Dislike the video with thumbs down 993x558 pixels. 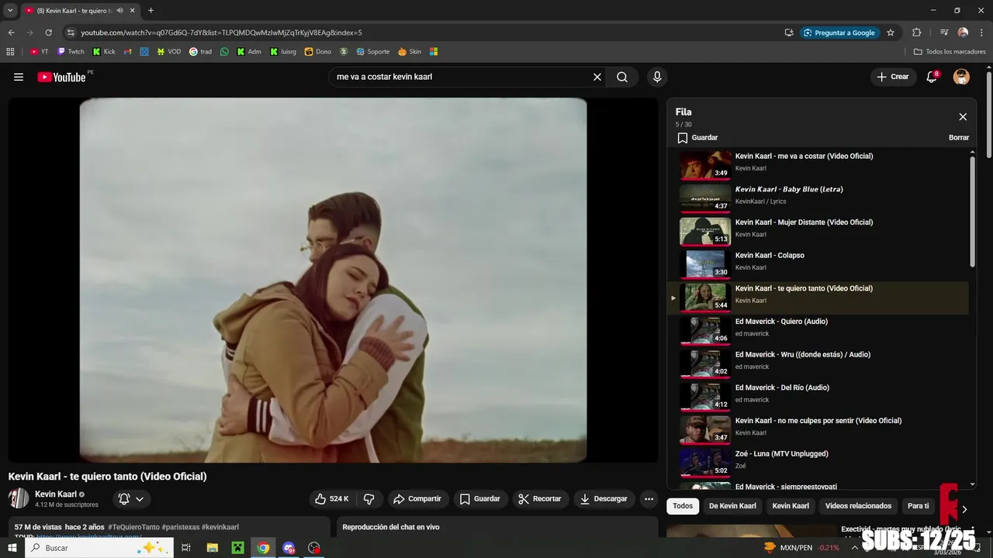pyautogui.click(x=369, y=499)
